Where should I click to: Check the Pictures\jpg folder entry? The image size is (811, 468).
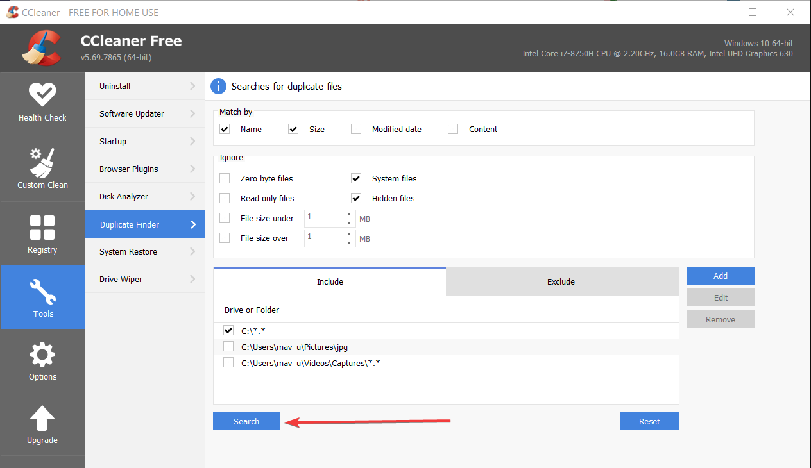point(228,347)
